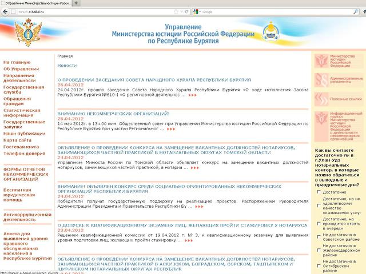This screenshot has height=274, width=366.
Task: Check 'Не достаточно в Советском районе' option
Action: [319, 237]
